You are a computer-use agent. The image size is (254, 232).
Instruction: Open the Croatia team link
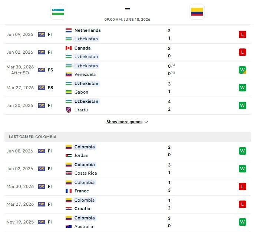coord(82,209)
